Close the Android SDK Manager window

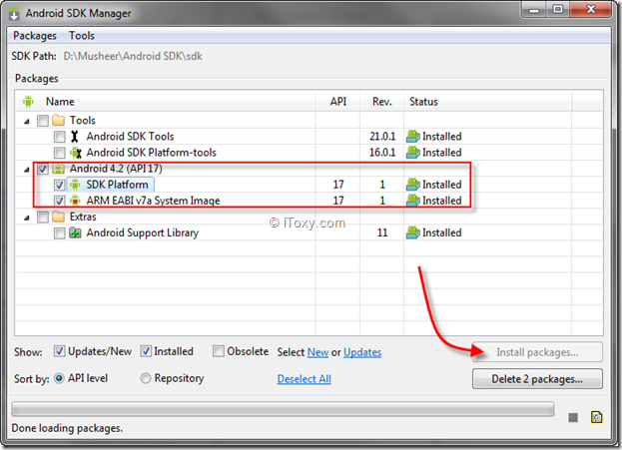tap(591, 10)
